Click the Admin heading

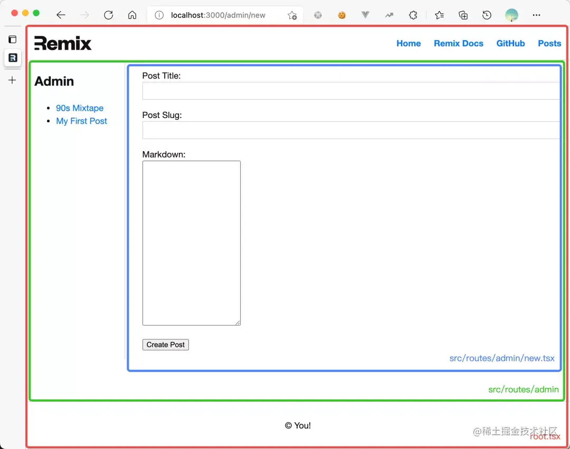click(54, 81)
